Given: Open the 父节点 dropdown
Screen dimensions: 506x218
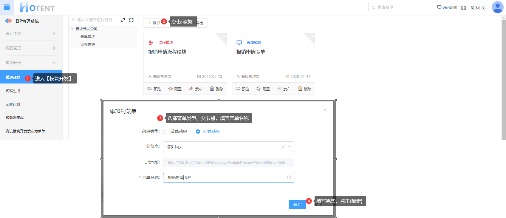Looking at the screenshot, I should pyautogui.click(x=228, y=147).
